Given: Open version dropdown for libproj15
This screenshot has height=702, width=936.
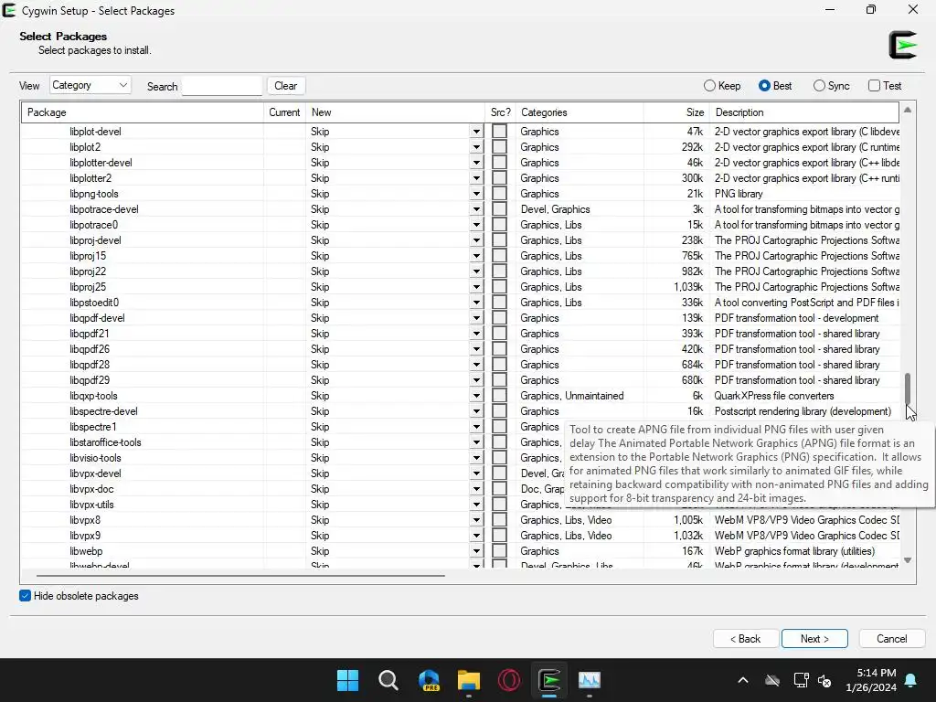Looking at the screenshot, I should point(476,256).
